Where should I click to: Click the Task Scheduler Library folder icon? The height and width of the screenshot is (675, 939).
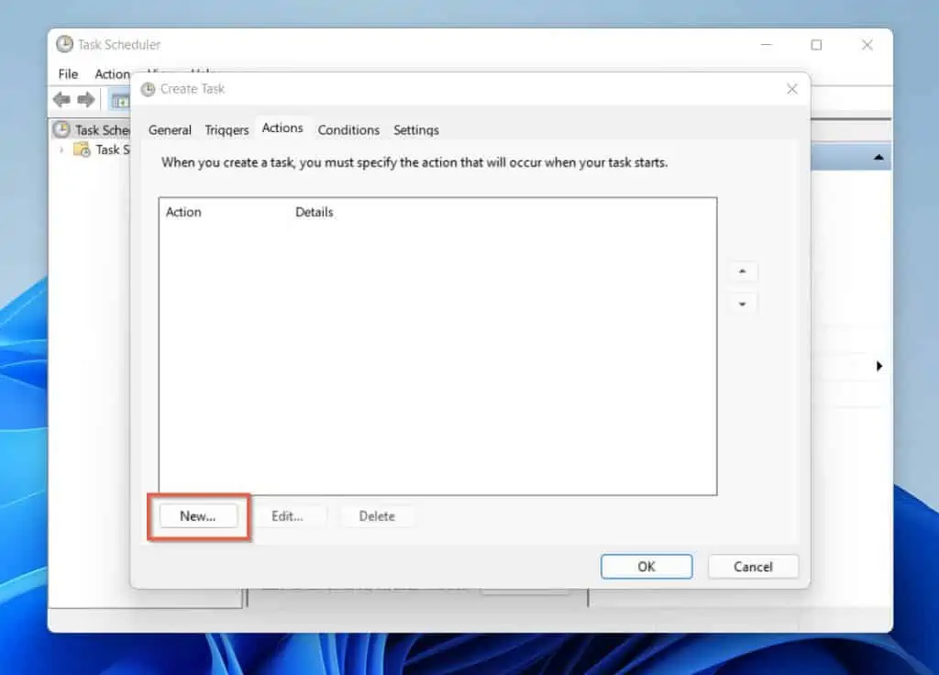(x=82, y=149)
